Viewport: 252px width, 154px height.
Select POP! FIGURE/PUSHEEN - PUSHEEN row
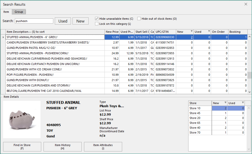[x=127, y=75]
